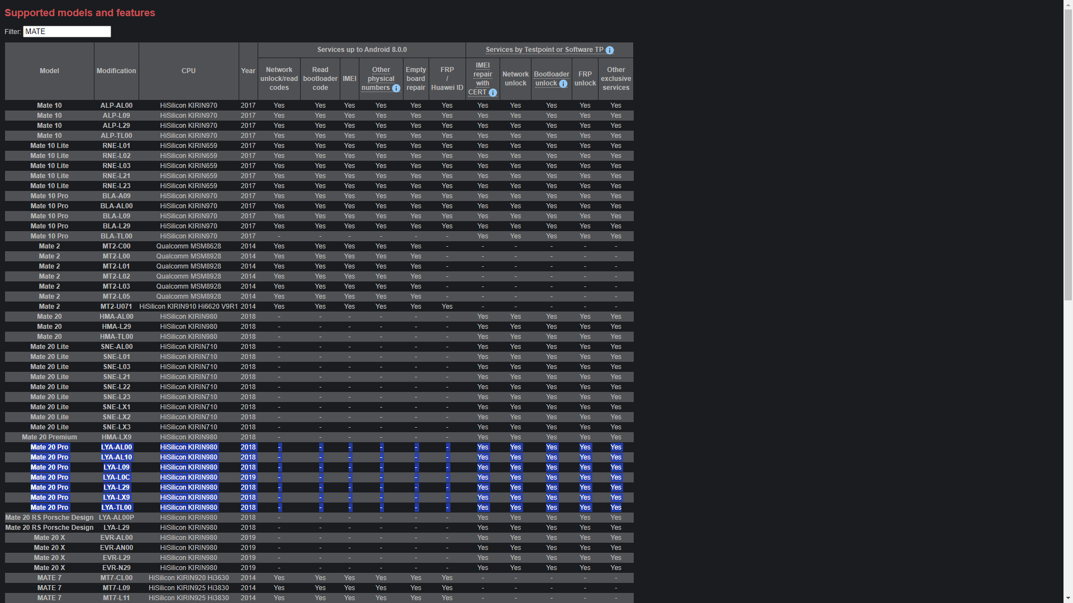Viewport: 1073px width, 603px height.
Task: Click the Model column header
Action: click(49, 71)
